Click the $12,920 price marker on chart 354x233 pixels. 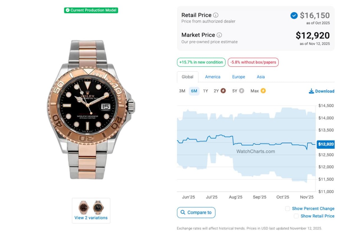[x=326, y=144]
